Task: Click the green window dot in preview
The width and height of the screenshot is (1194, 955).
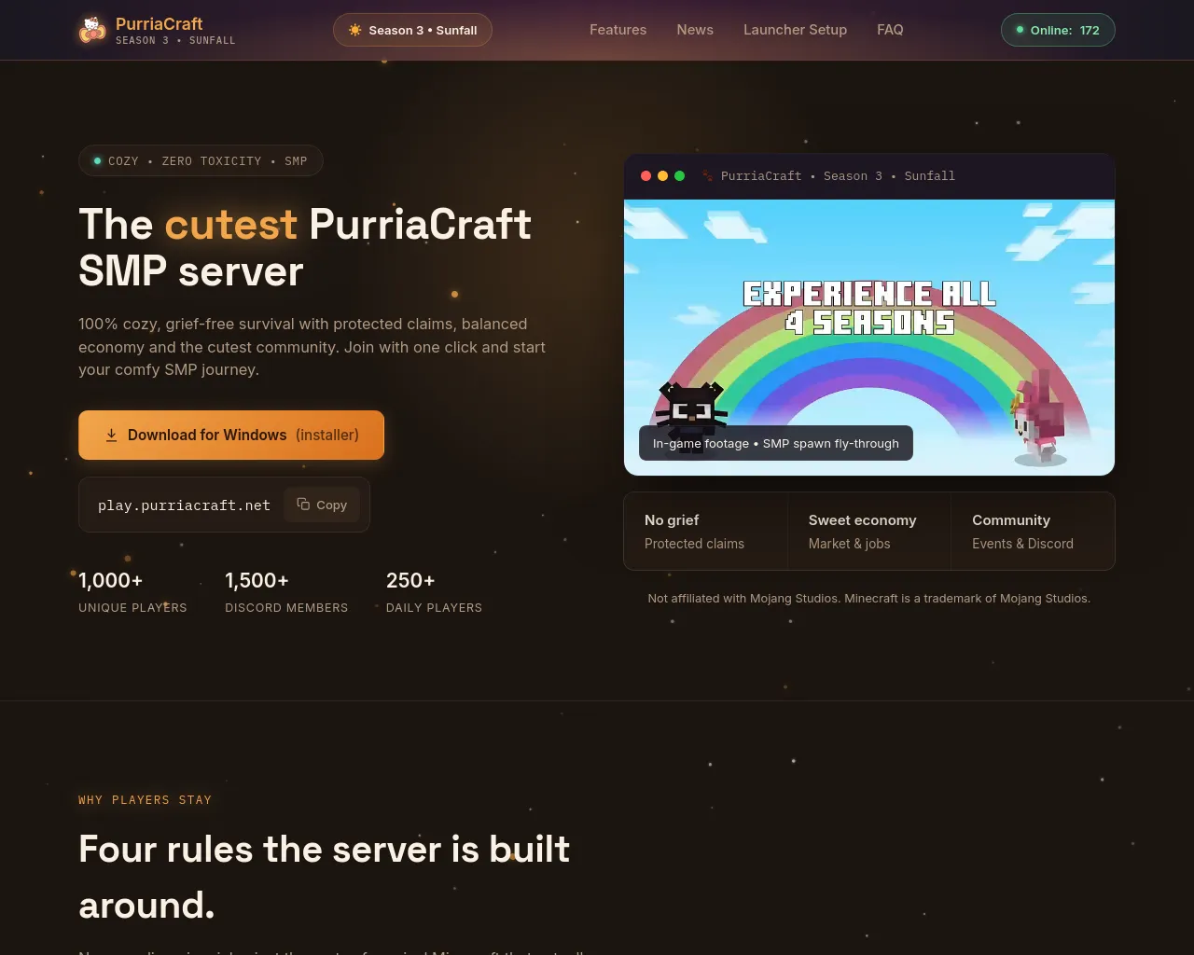Action: 679,175
